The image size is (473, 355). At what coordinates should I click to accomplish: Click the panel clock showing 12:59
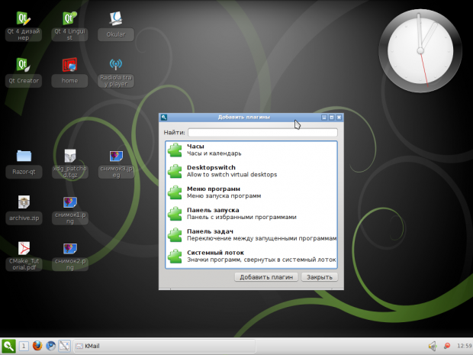point(465,346)
